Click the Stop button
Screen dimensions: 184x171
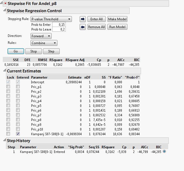[x=34, y=51]
